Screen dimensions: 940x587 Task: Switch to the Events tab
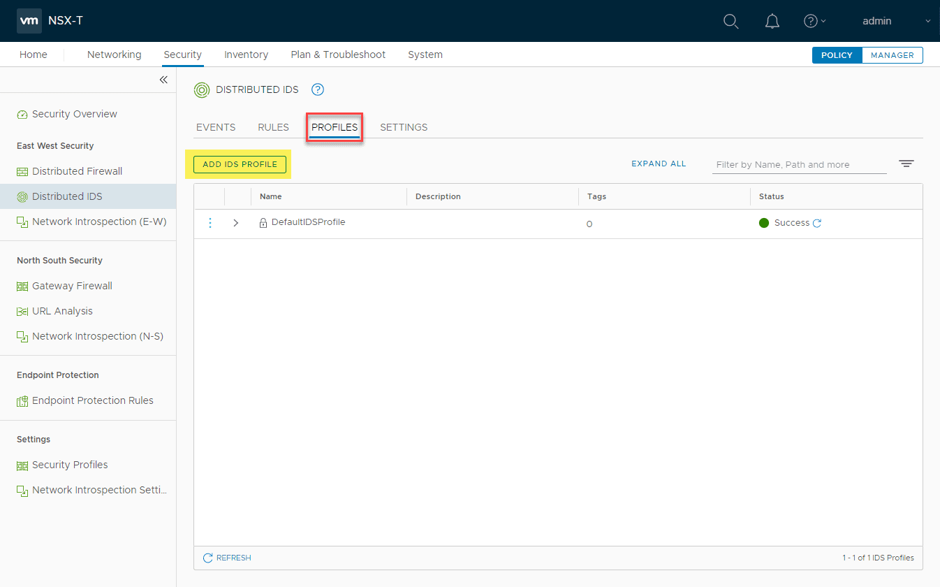[x=216, y=127]
